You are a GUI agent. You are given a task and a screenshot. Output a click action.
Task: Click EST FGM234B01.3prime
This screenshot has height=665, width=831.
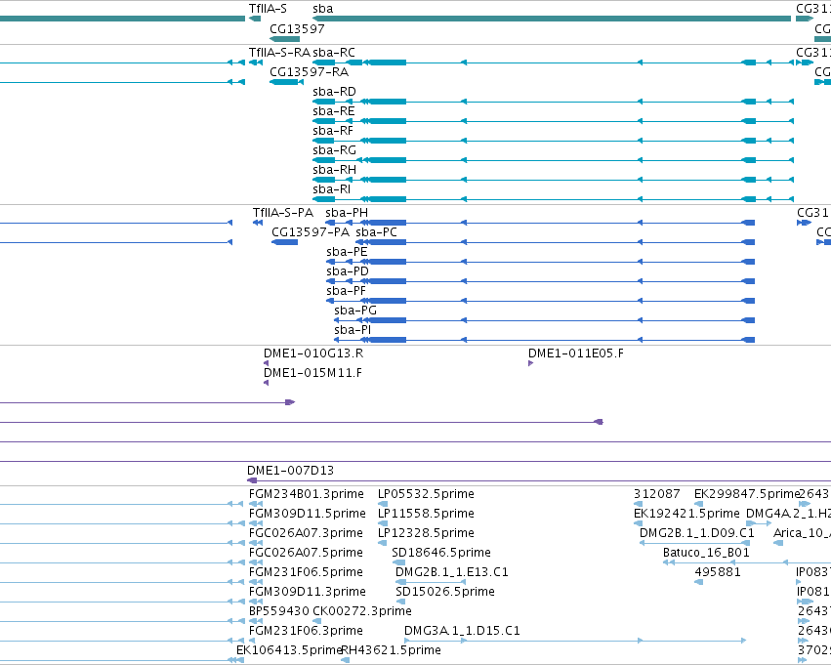pyautogui.click(x=307, y=494)
